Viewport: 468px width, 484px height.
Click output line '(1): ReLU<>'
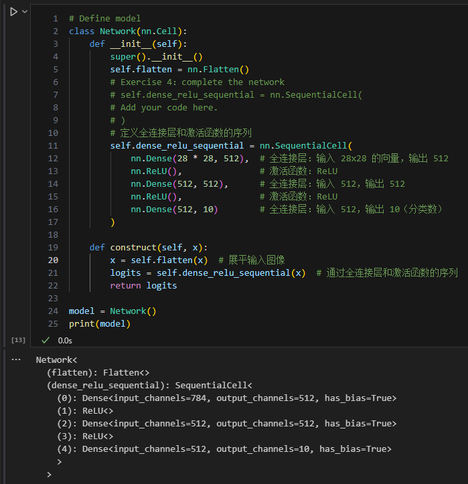pyautogui.click(x=85, y=411)
